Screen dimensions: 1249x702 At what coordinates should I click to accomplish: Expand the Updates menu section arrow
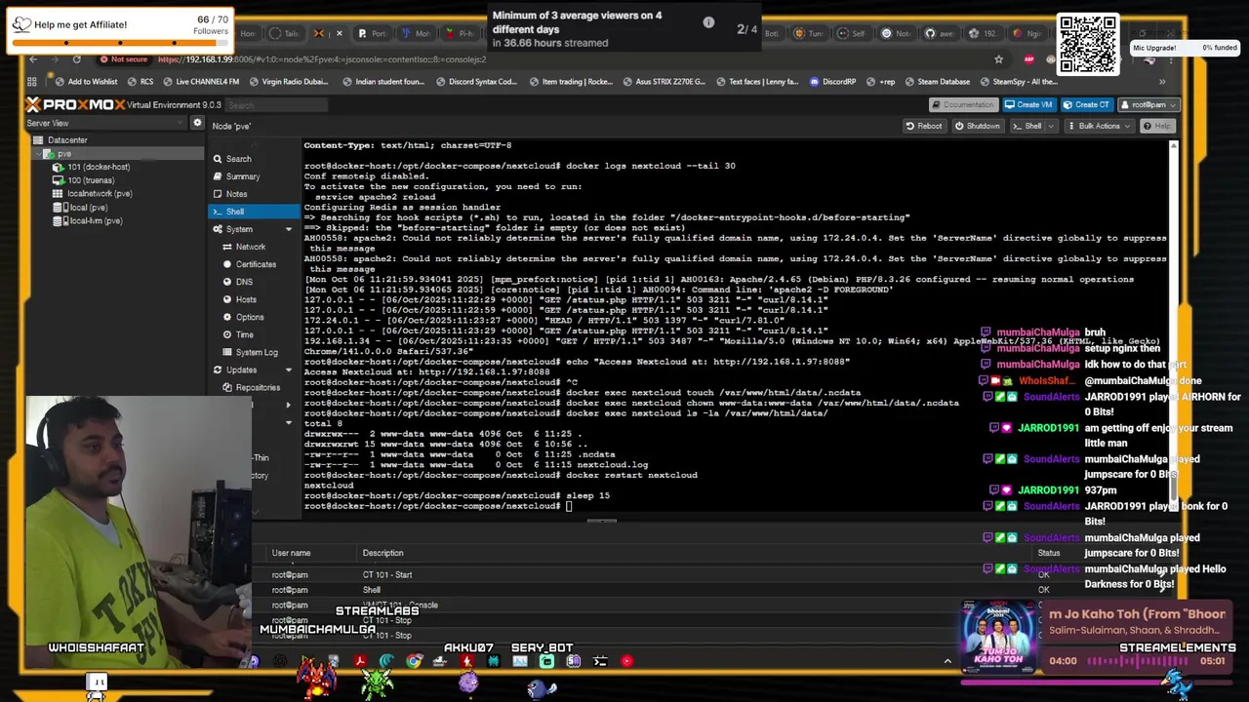coord(288,370)
